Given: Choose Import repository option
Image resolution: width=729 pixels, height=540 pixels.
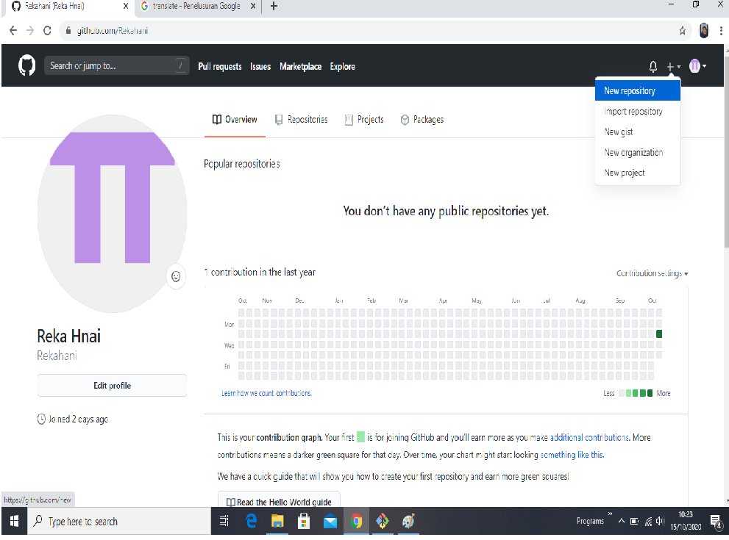Looking at the screenshot, I should pos(637,112).
